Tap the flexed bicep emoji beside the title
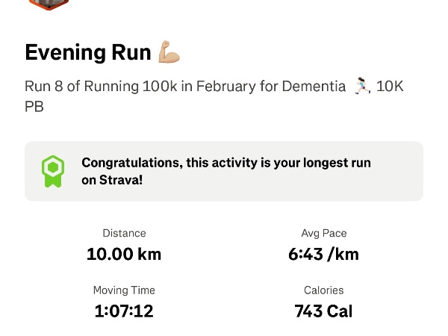This screenshot has height=336, width=448. (x=169, y=52)
